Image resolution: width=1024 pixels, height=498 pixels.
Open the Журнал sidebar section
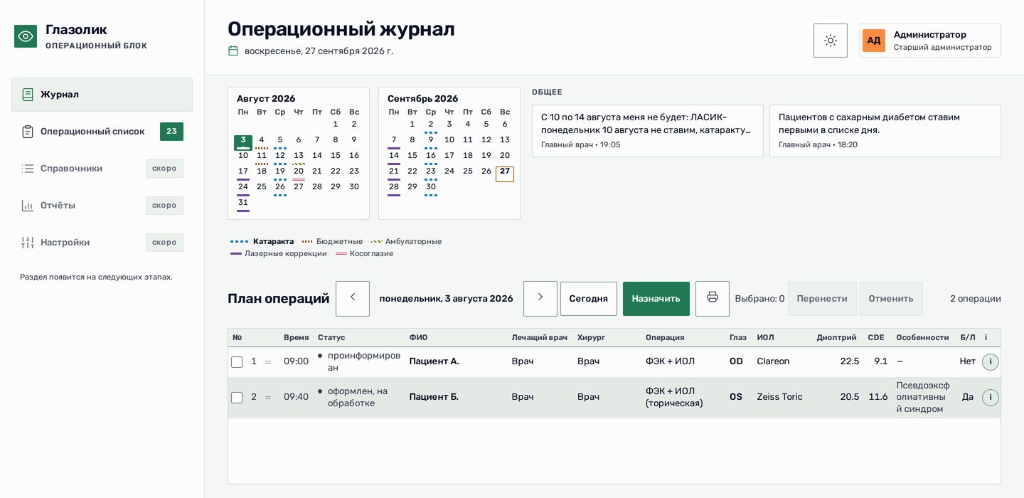[102, 95]
